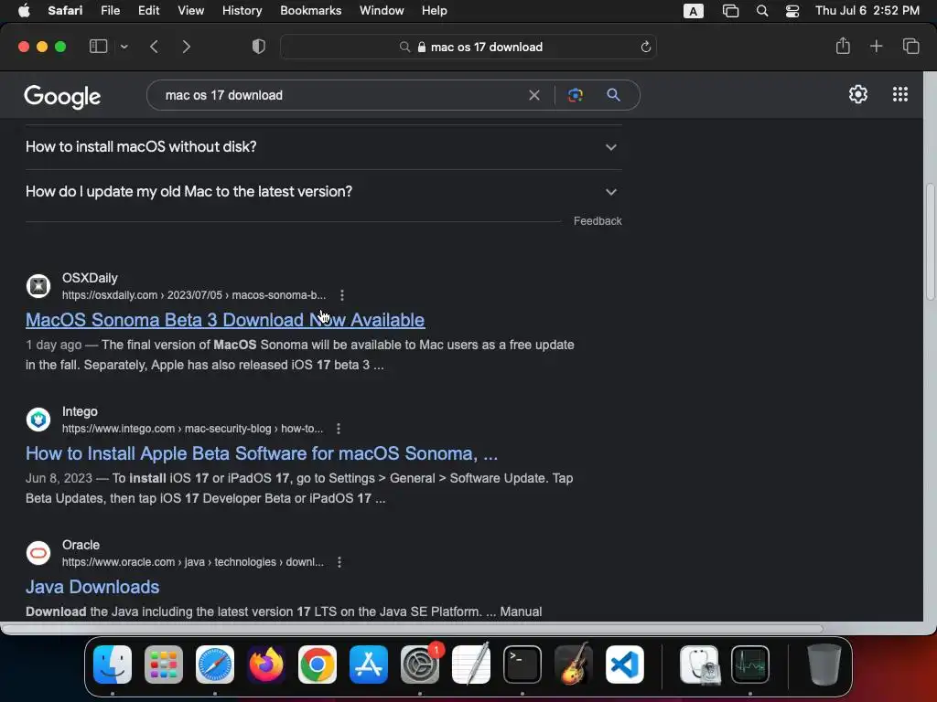Open the OSXDaily result options menu
The height and width of the screenshot is (702, 937).
click(342, 295)
